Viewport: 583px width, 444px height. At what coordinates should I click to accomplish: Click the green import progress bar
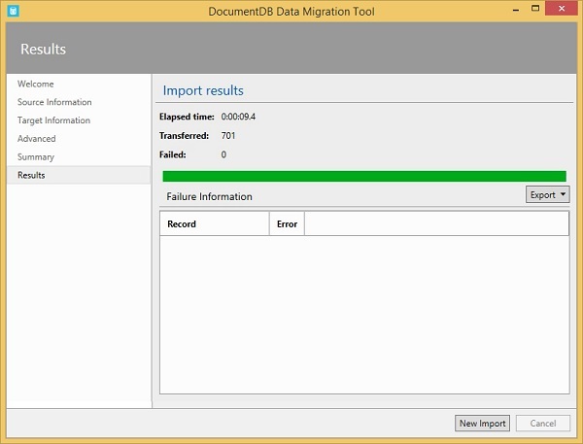click(363, 176)
